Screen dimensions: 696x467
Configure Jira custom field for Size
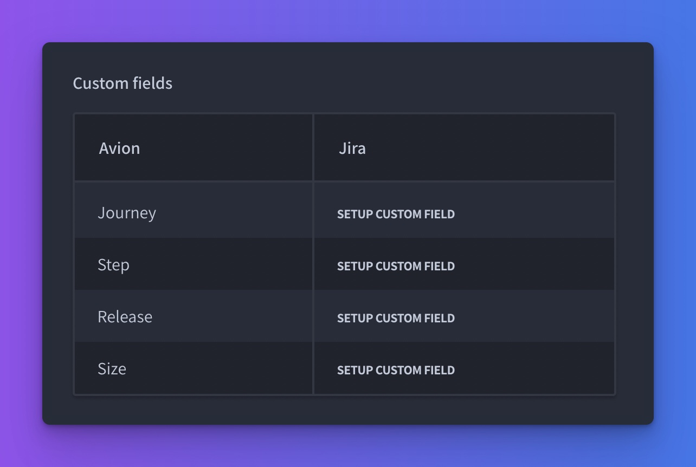tap(396, 370)
